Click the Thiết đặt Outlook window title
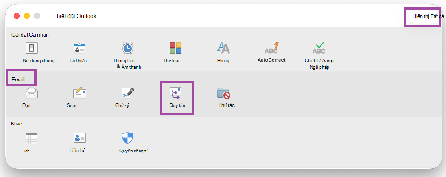446x177 pixels. pyautogui.click(x=75, y=16)
